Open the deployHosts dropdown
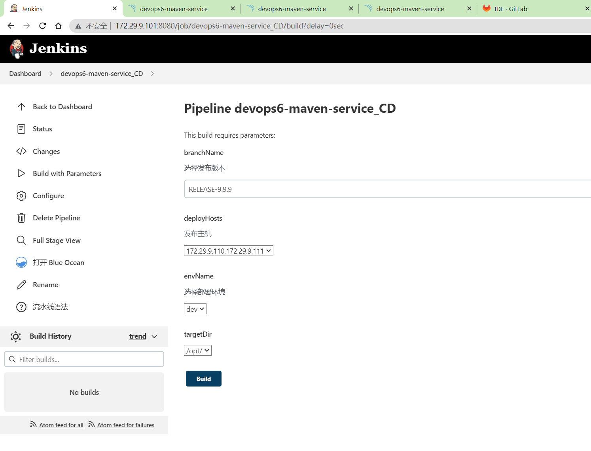Viewport: 591px width, 451px height. click(229, 251)
